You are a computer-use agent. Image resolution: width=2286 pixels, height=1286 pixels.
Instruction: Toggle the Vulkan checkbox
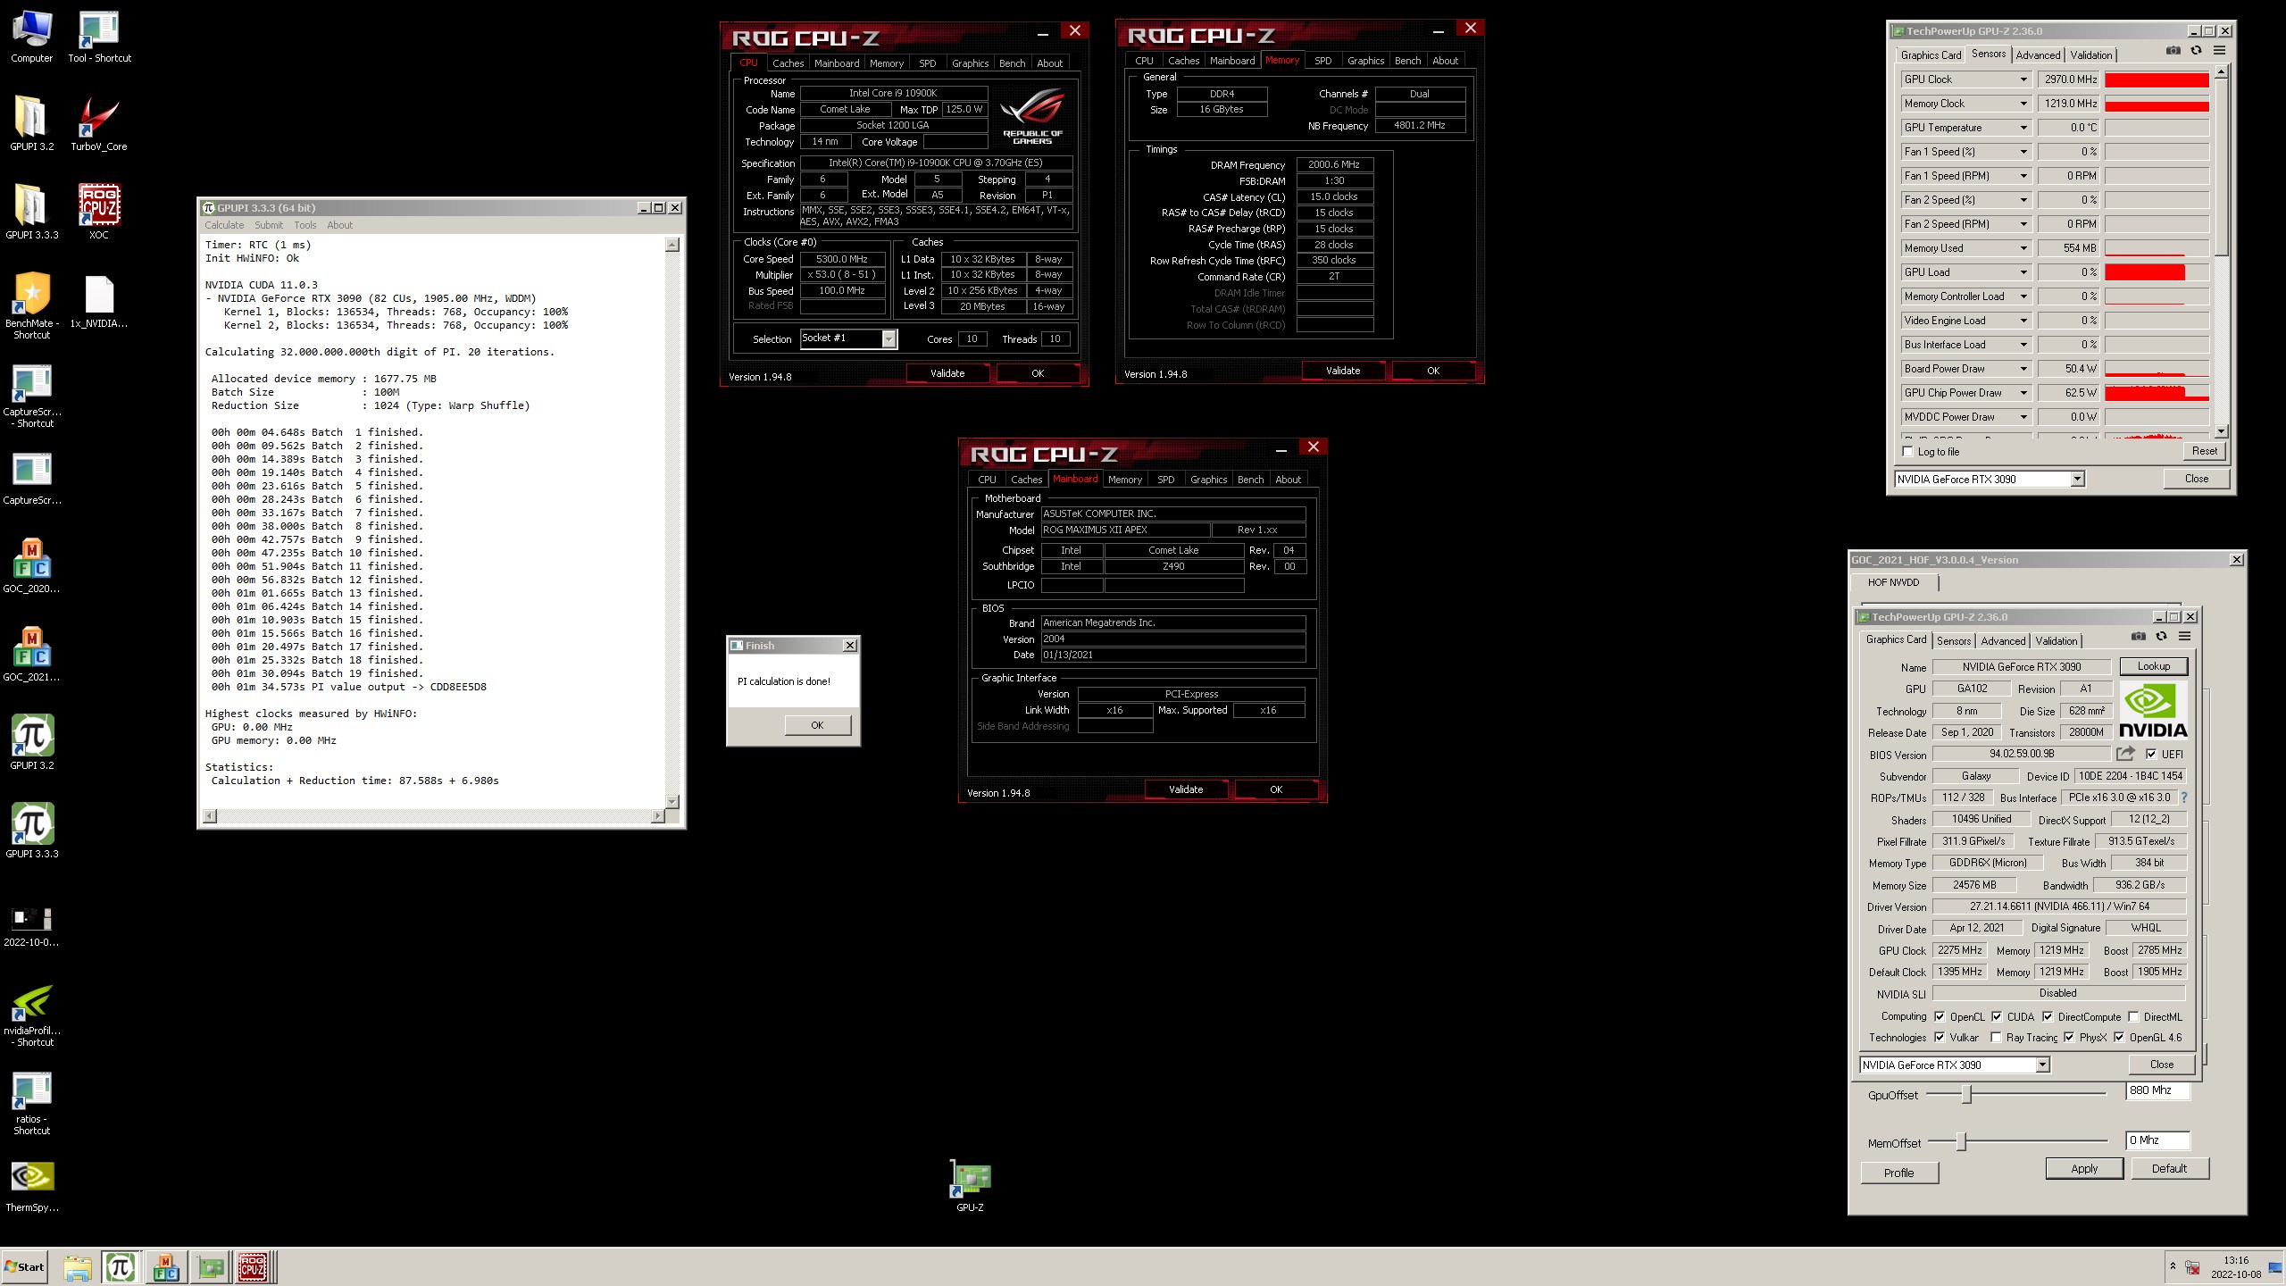point(1940,1037)
